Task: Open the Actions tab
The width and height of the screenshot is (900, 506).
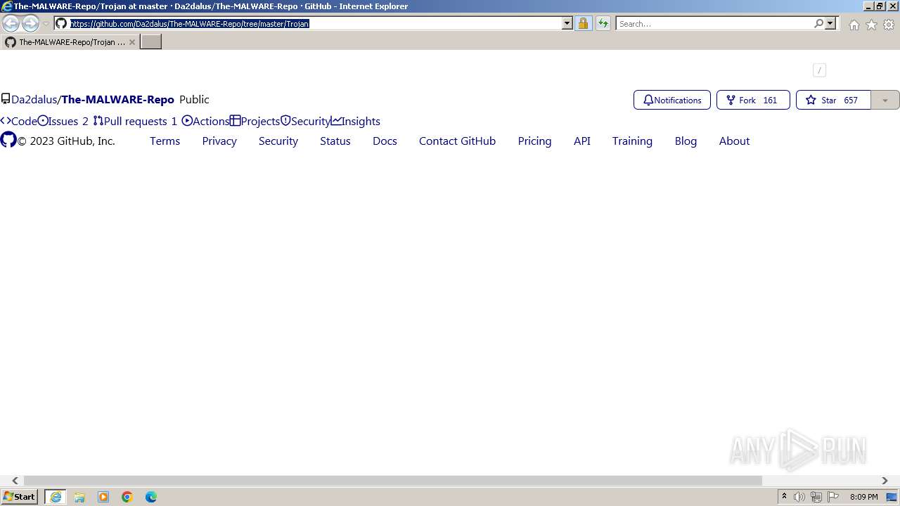Action: coord(205,121)
